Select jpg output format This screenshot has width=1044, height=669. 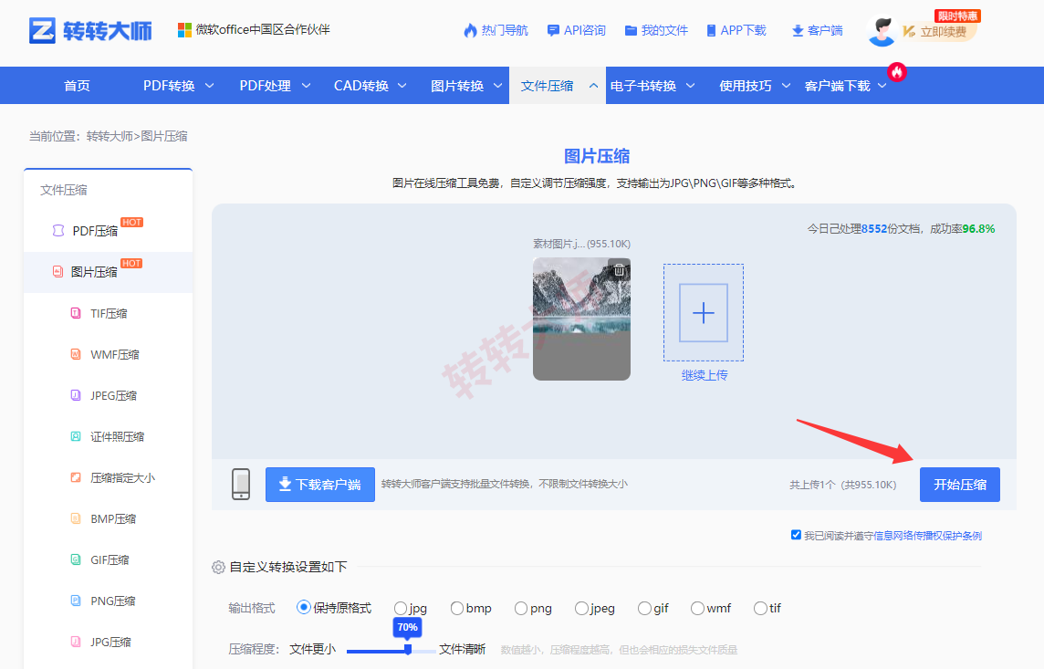click(400, 608)
